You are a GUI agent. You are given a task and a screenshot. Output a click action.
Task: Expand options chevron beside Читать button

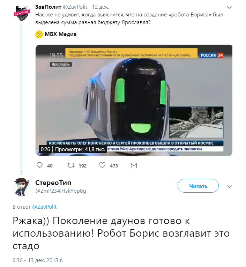[229, 186]
